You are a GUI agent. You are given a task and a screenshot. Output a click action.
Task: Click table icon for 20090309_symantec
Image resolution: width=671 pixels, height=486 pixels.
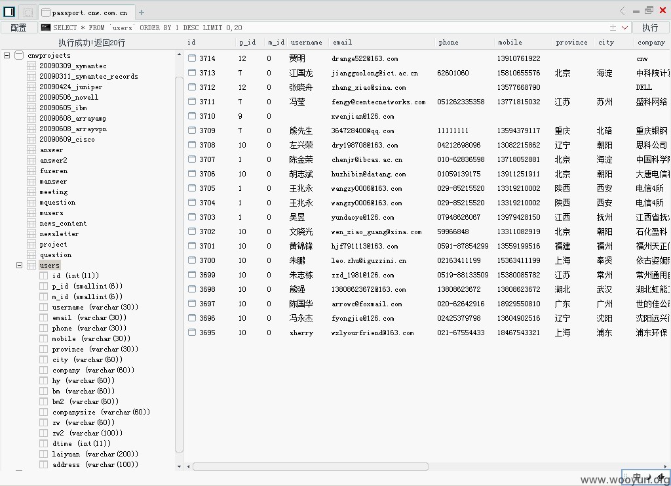tap(31, 66)
